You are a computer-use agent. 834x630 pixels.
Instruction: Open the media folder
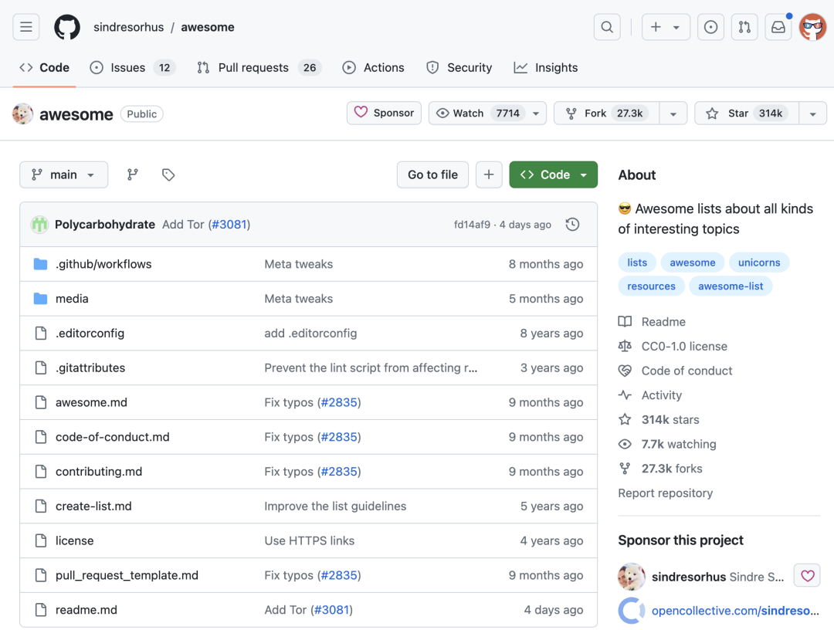(72, 299)
